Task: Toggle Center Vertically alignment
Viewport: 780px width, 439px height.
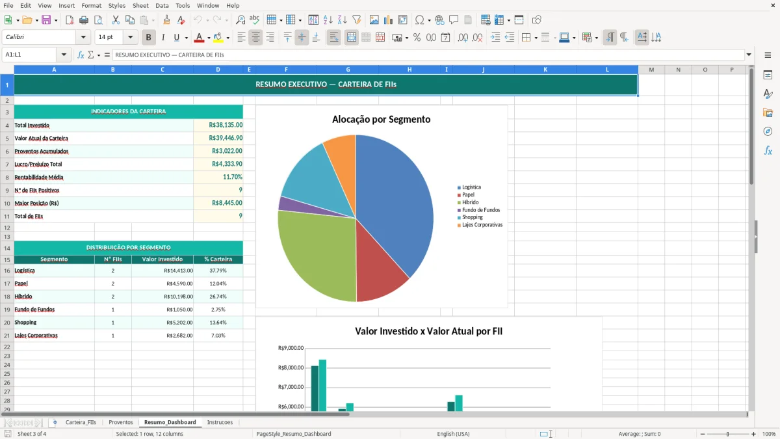Action: [x=302, y=38]
